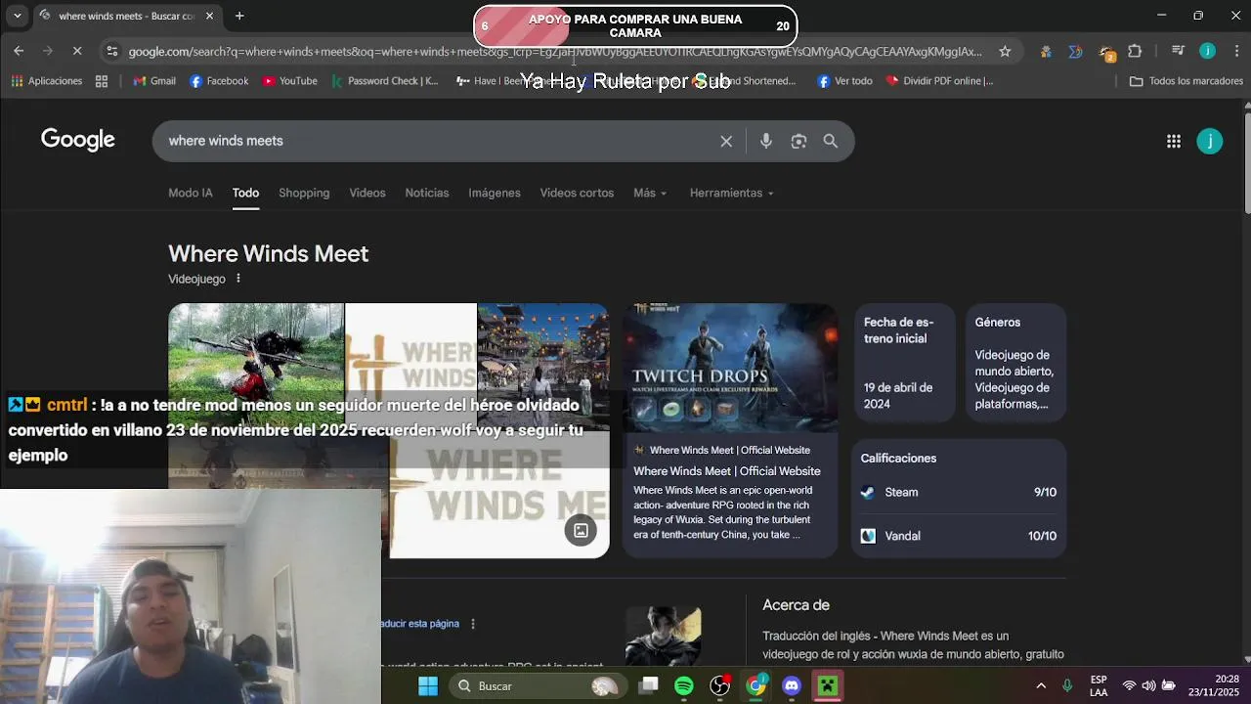Viewport: 1251px width, 704px height.
Task: Open more options next to Videojuego
Action: point(237,279)
